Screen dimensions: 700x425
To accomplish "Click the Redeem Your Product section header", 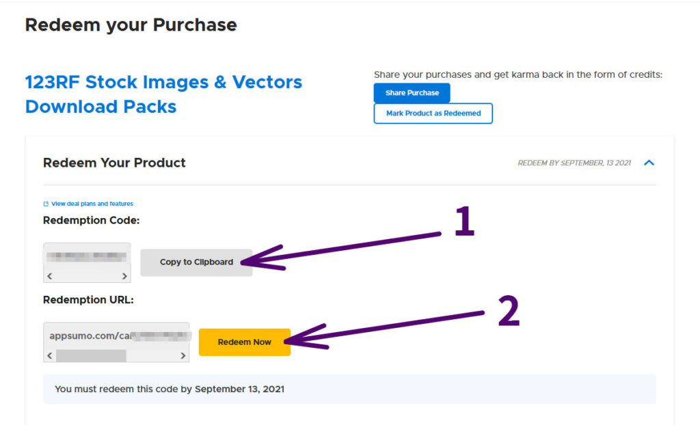I will point(114,163).
